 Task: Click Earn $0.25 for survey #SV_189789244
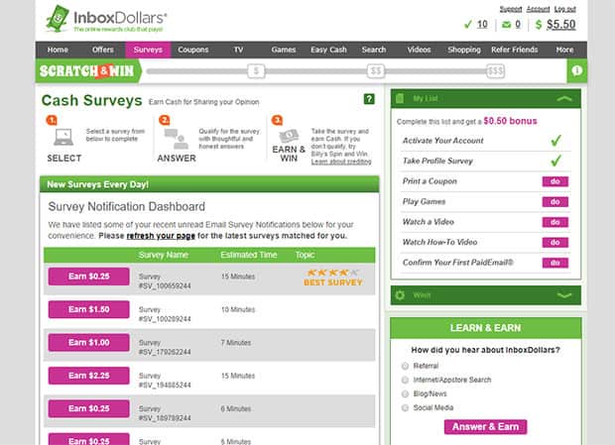(x=88, y=408)
